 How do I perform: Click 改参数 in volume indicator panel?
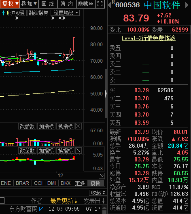[27, 126]
